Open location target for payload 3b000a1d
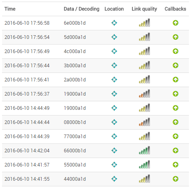 [x=114, y=65]
